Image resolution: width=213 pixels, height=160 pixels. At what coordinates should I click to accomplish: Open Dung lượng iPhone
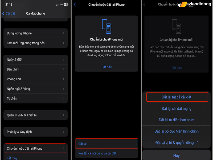(35, 33)
